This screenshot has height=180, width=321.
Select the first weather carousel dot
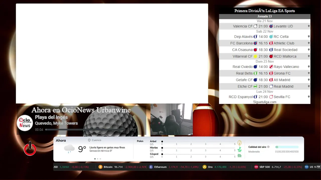pos(95,159)
